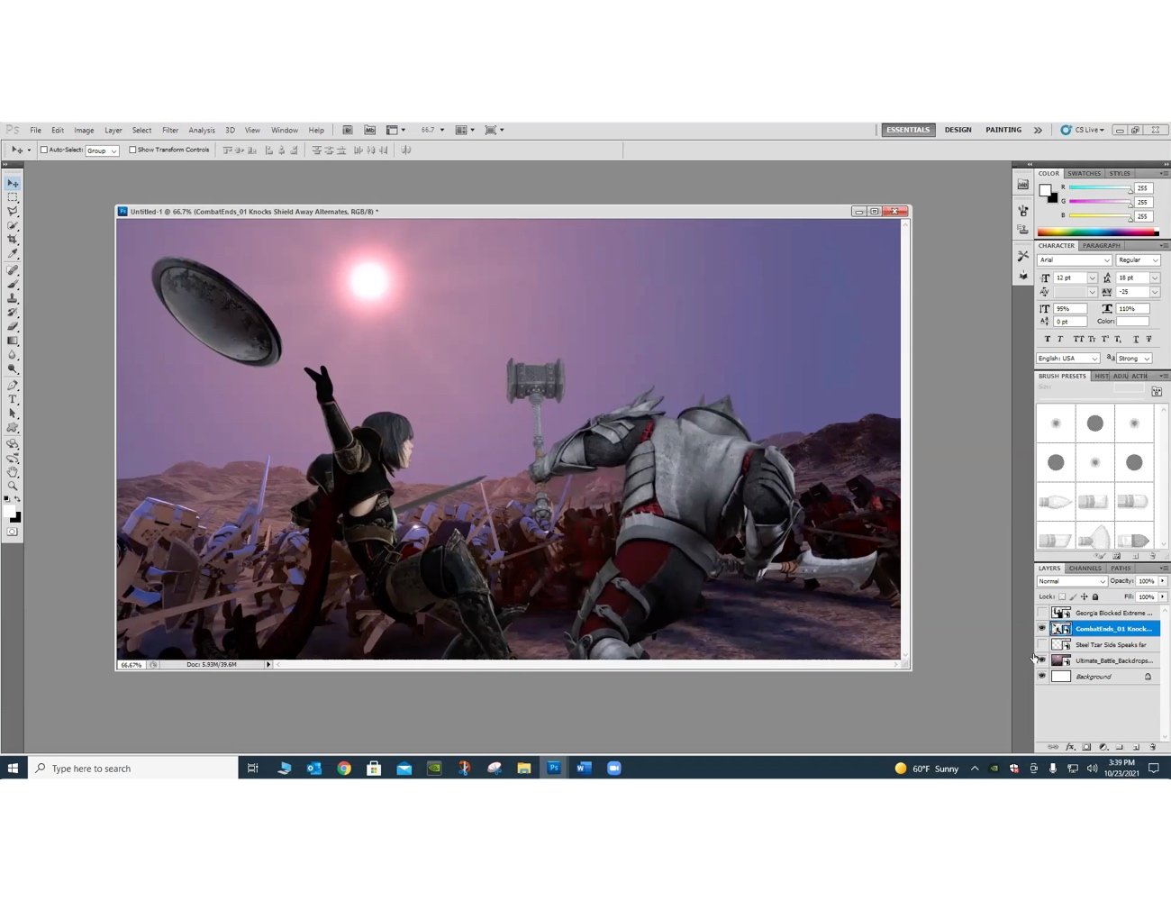Screen dimensions: 1171x901
Task: Select the Spot Healing Brush tool
Action: click(x=13, y=269)
